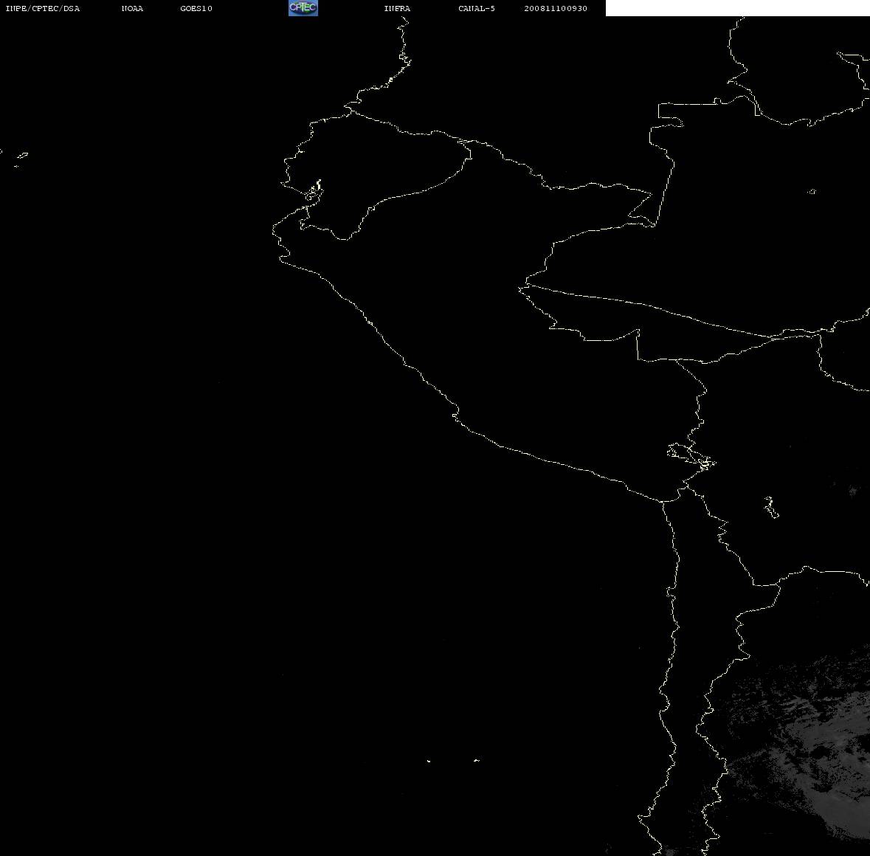Click the 200811100930 timestamp
Viewport: 870px width, 856px height.
point(556,8)
